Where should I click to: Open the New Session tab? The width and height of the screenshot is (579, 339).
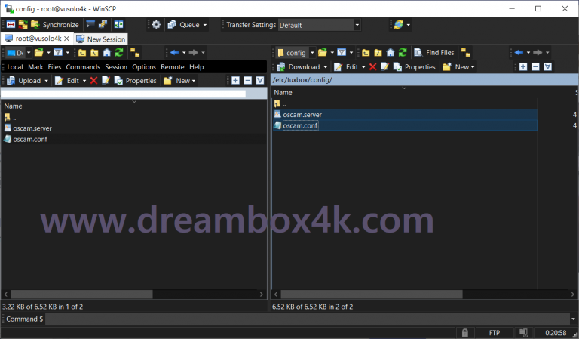101,39
